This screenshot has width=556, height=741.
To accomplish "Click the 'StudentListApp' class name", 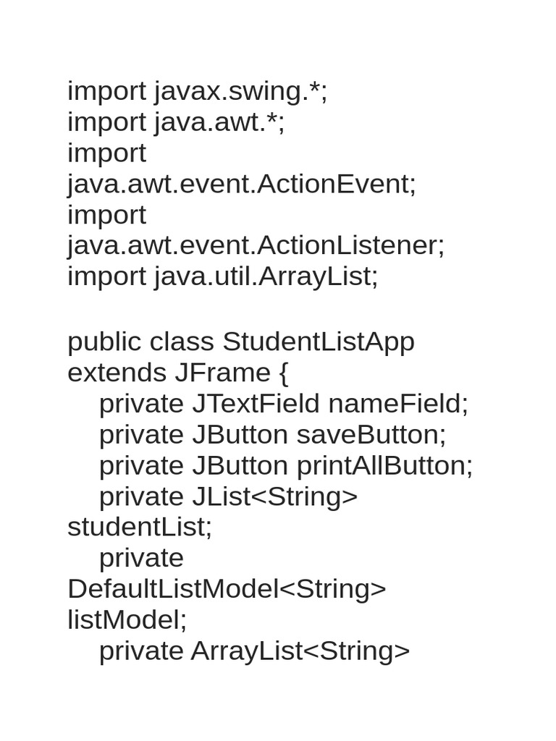I will click(319, 342).
